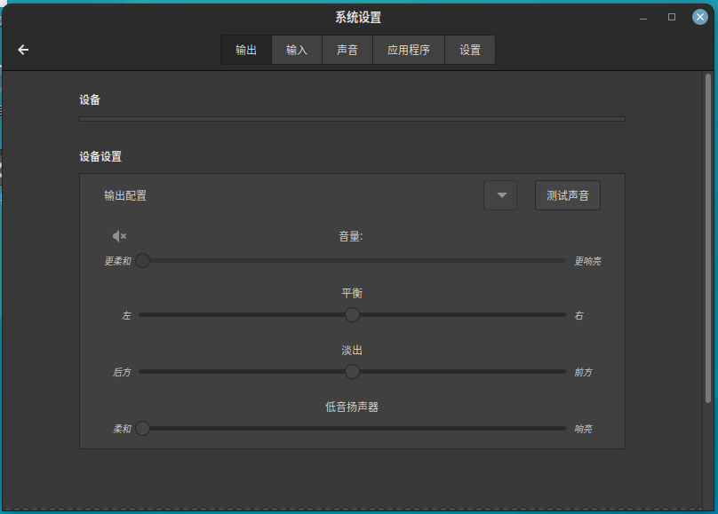Click the 后方 label of the fade slider

pyautogui.click(x=122, y=372)
